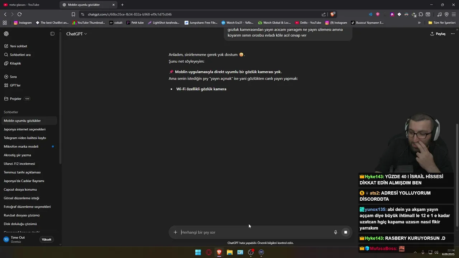Click the Paylaş share button
The height and width of the screenshot is (258, 459).
[x=438, y=34]
